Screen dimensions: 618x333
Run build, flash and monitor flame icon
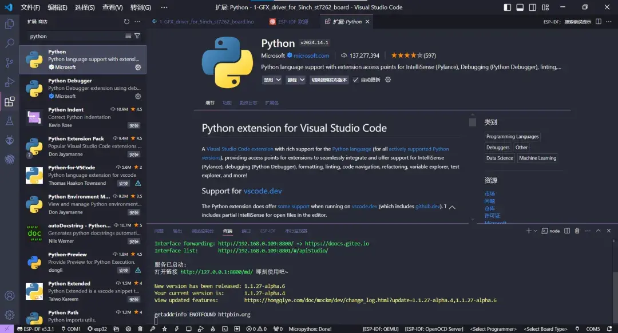(212, 328)
